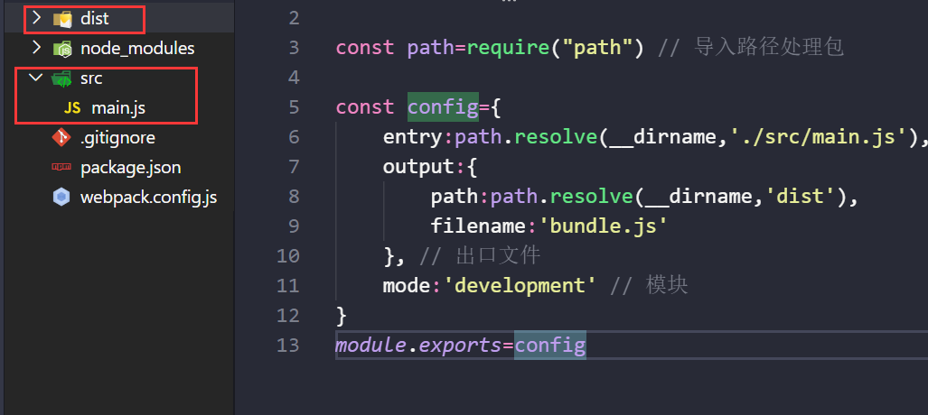Screen dimensions: 928x415
Task: Click exports on line 13
Action: [x=461, y=346]
